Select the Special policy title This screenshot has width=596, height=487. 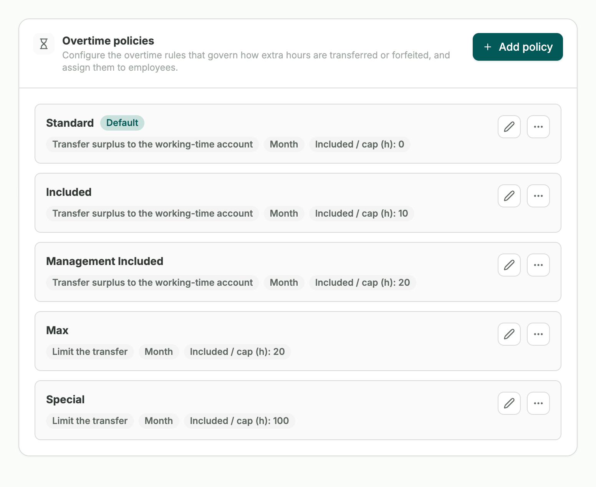point(65,399)
